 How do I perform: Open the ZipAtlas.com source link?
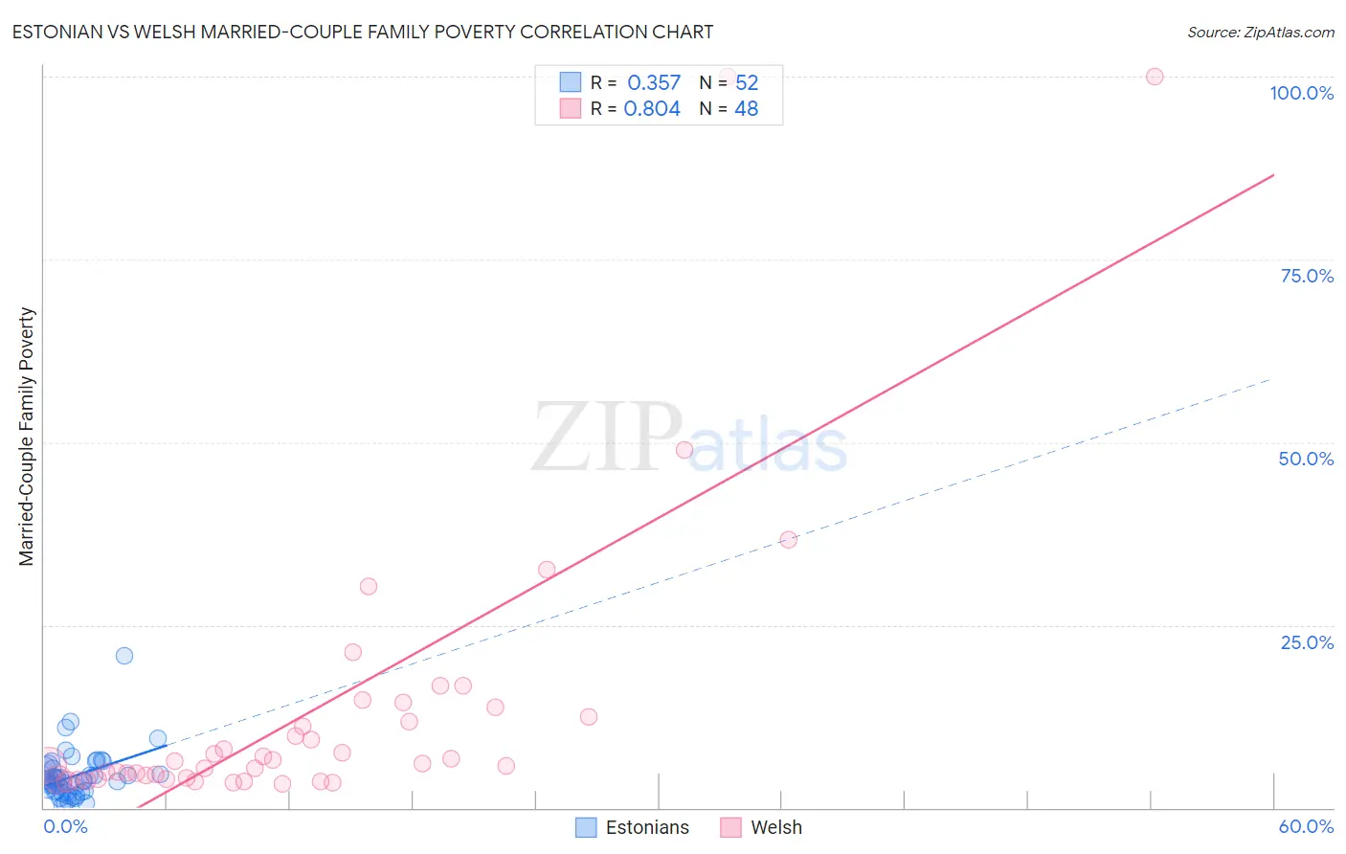point(1261,32)
